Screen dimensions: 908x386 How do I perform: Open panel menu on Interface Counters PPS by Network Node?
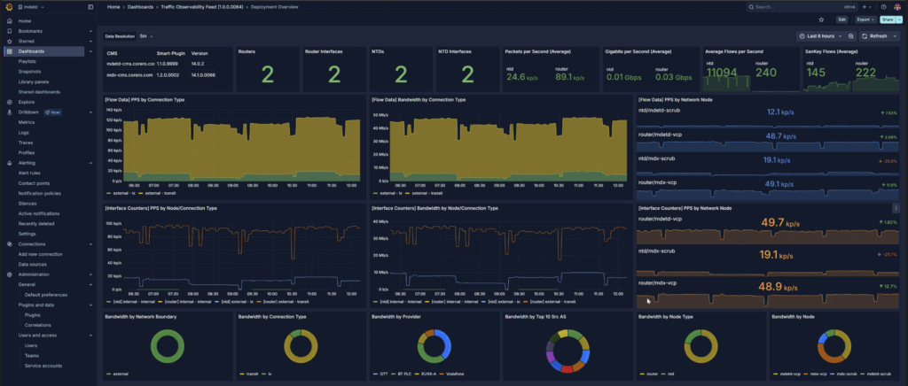click(x=896, y=208)
